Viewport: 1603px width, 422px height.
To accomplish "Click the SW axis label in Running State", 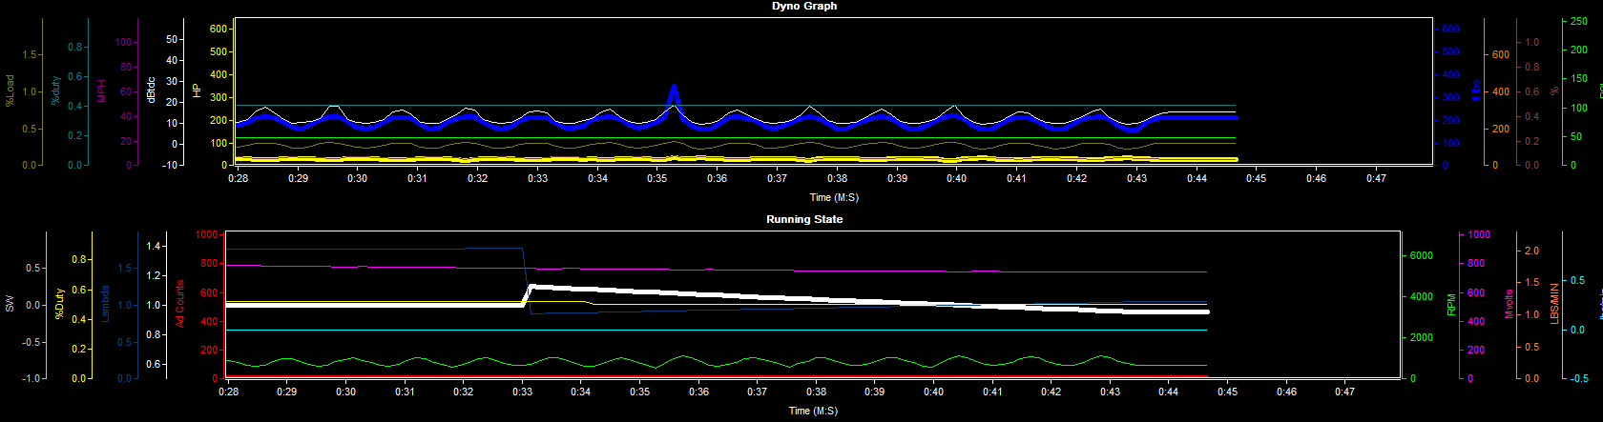I will (x=10, y=304).
